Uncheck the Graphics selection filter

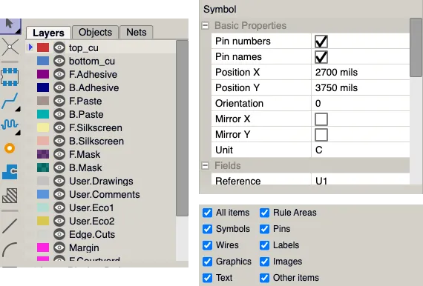coord(207,262)
